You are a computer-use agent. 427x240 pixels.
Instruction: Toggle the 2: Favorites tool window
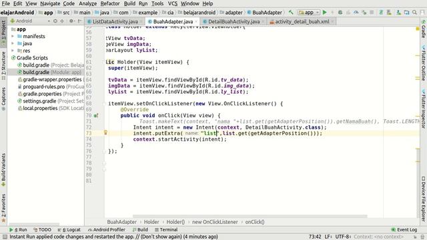pos(3,207)
